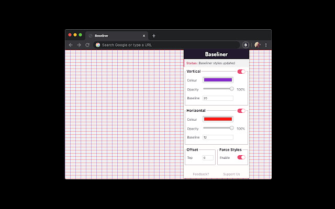The height and width of the screenshot is (209, 335).
Task: Select the Baseliner browser tab
Action: coord(117,36)
